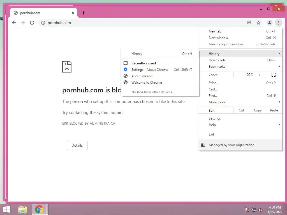Click Chrome icon in taskbar

pyautogui.click(x=39, y=209)
